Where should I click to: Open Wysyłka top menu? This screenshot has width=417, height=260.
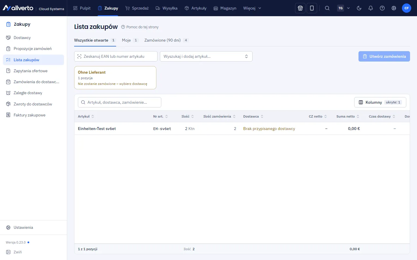pyautogui.click(x=167, y=8)
